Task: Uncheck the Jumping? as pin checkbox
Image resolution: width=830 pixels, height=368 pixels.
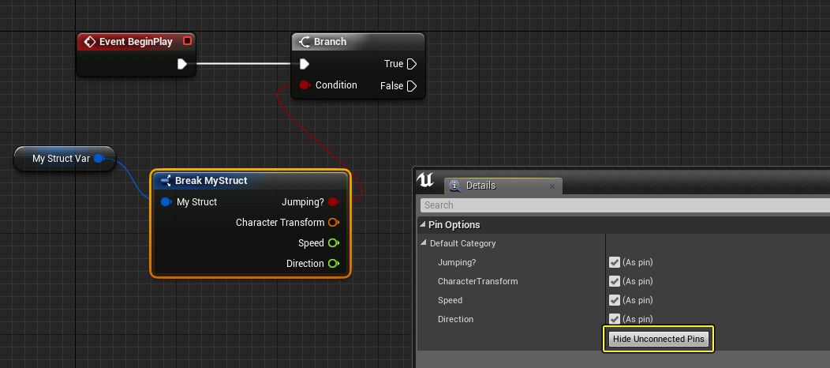Action: (x=615, y=262)
